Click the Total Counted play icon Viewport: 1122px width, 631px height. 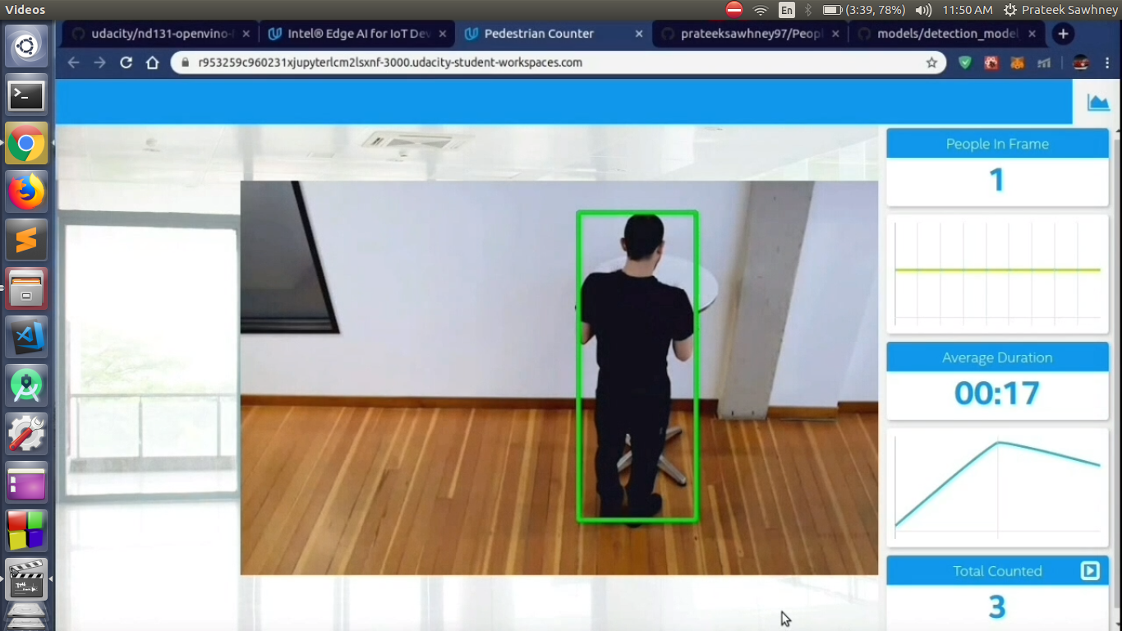point(1090,570)
